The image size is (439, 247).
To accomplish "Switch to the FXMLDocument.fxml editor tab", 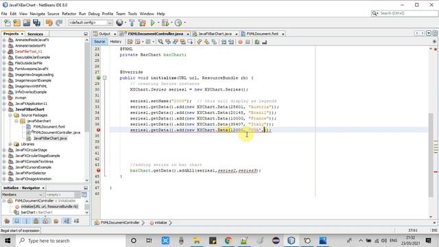I will [x=262, y=34].
